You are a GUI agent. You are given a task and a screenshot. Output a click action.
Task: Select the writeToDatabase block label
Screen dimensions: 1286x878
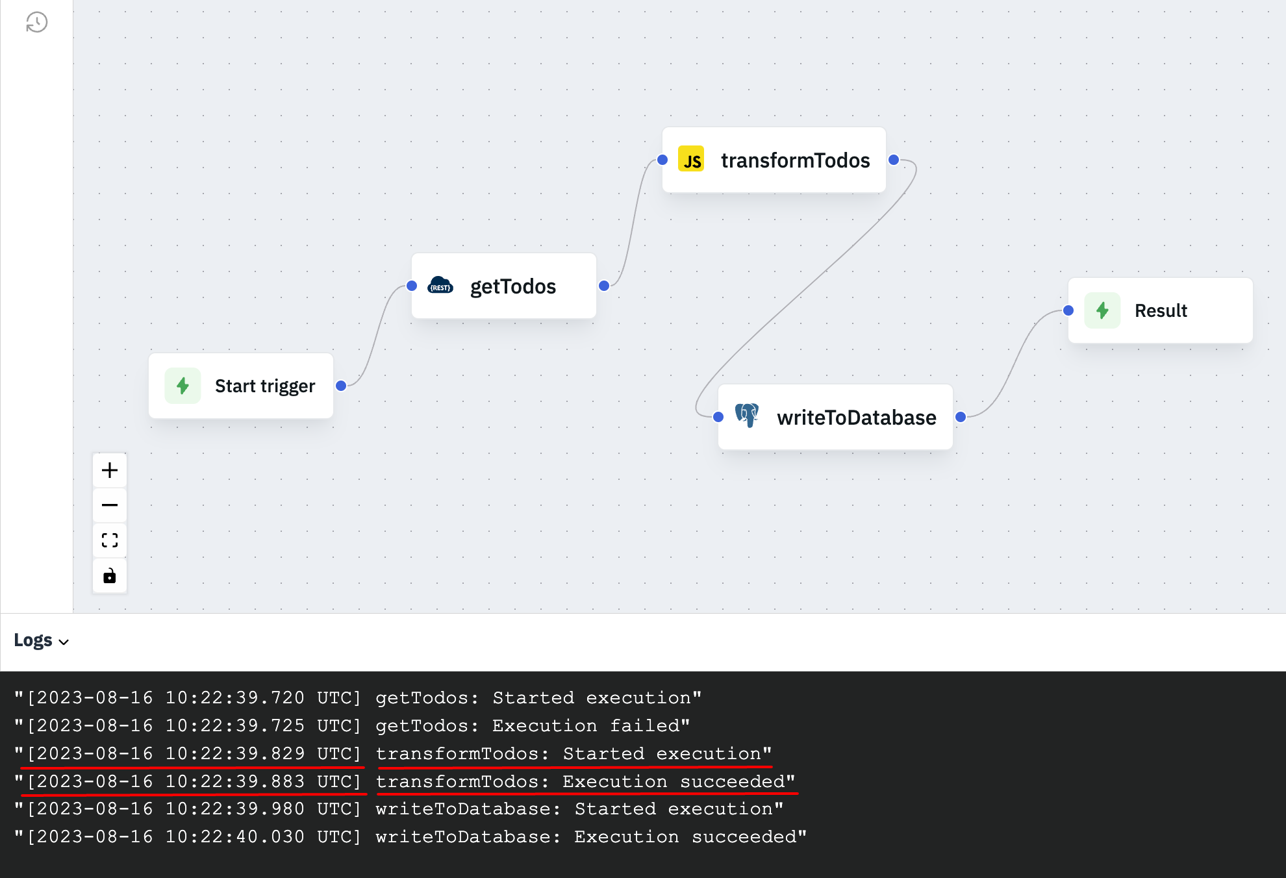[856, 418]
